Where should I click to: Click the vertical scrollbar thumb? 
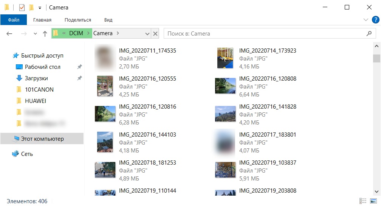[376, 58]
